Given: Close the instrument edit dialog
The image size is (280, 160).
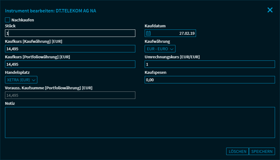Looking at the screenshot, I should (270, 10).
